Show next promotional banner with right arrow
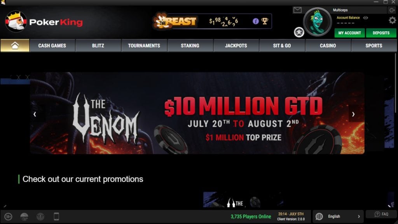This screenshot has height=224, width=398. pyautogui.click(x=353, y=114)
